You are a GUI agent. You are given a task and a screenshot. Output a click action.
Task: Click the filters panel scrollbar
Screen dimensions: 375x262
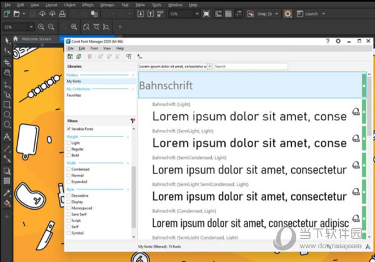point(134,197)
